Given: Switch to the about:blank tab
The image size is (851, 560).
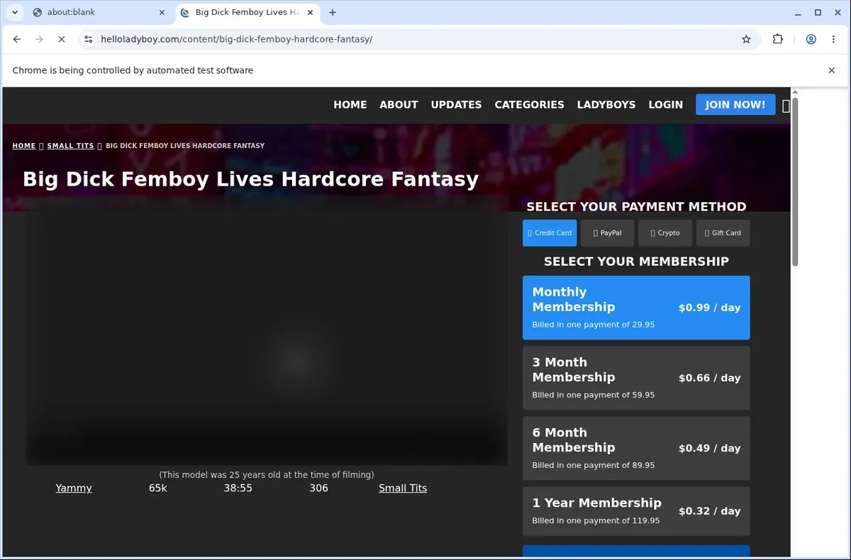Looking at the screenshot, I should coord(98,12).
